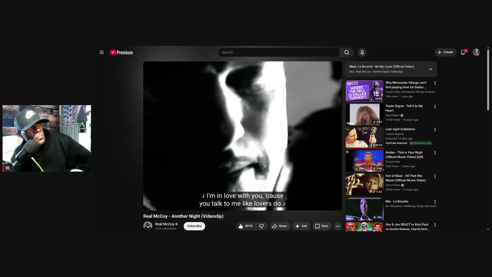Click the Ace of Base channel name
Screen dimensions: 492x277
(393, 185)
